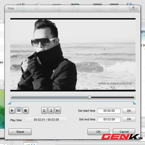
Task: Confirm end time with its OK button
Action: [129, 119]
